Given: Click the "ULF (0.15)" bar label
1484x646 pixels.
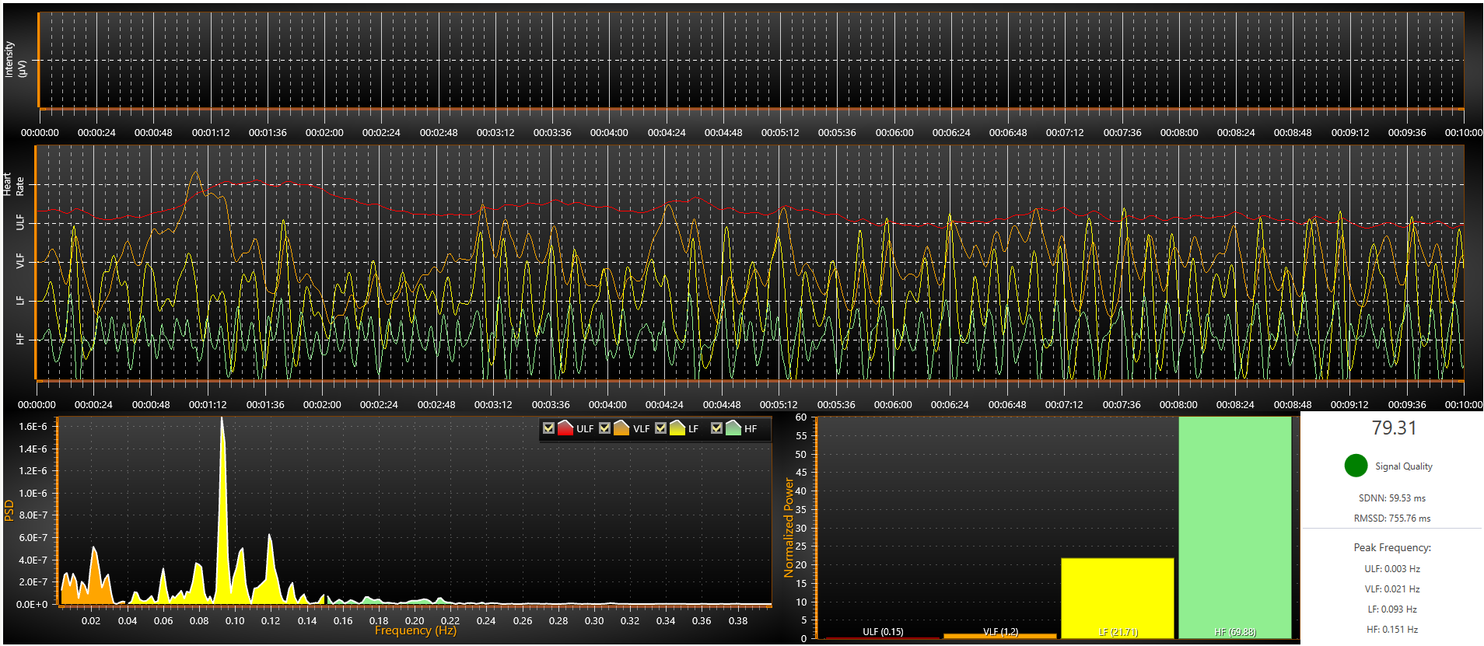Looking at the screenshot, I should (883, 632).
